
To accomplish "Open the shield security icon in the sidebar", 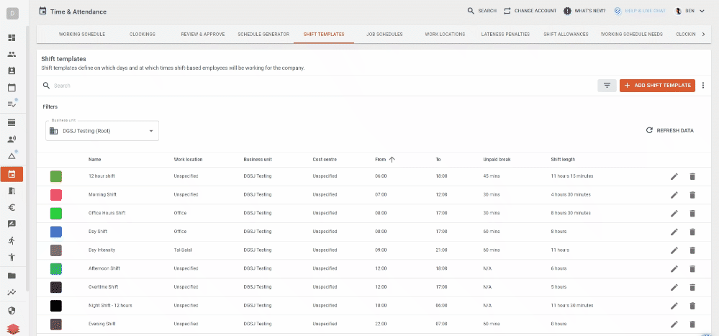I will click(12, 311).
